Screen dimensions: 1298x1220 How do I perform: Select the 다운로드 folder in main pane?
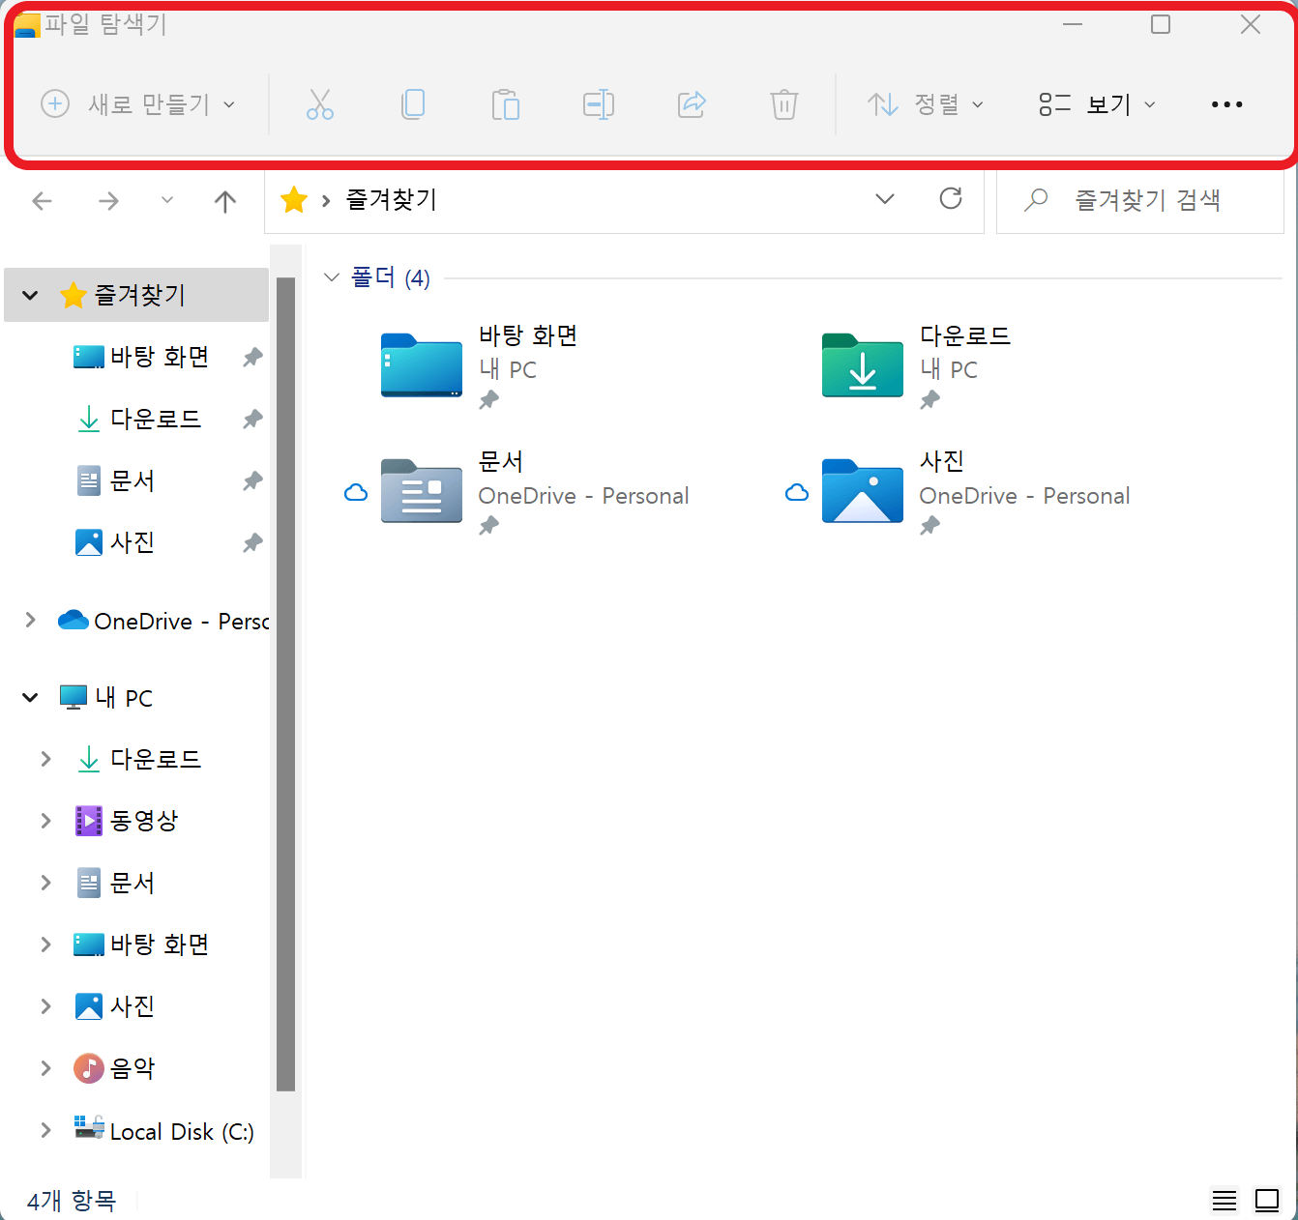pyautogui.click(x=917, y=367)
